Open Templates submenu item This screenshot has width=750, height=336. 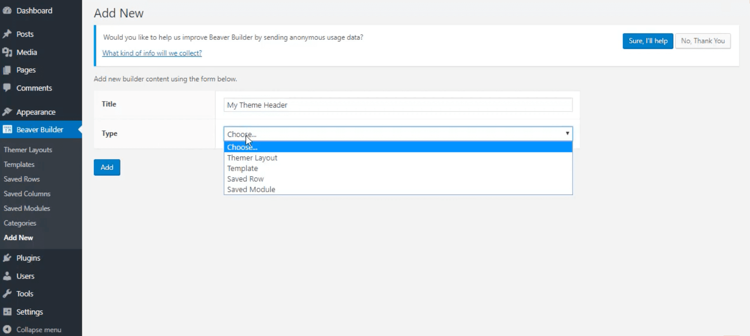coord(19,164)
